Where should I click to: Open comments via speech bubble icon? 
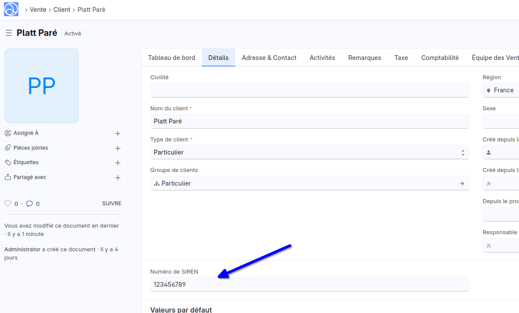coord(29,204)
